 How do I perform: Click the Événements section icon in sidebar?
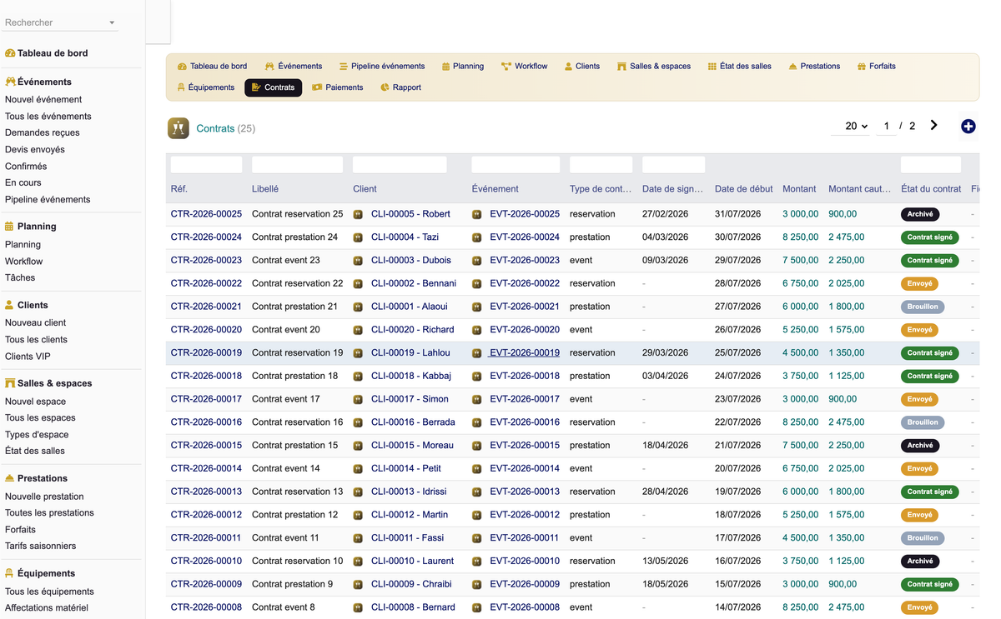pyautogui.click(x=10, y=82)
